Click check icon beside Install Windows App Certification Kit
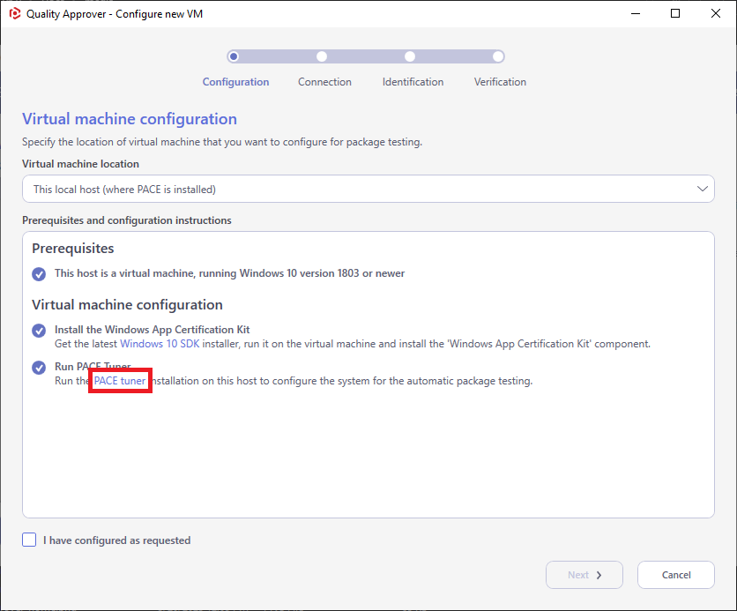The height and width of the screenshot is (611, 737). coord(39,331)
